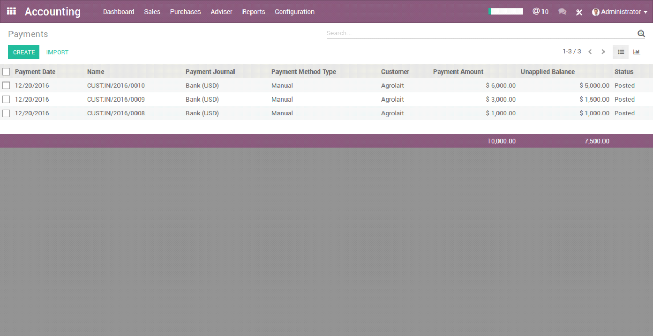The height and width of the screenshot is (336, 653).
Task: Switch to graph view
Action: 637,52
